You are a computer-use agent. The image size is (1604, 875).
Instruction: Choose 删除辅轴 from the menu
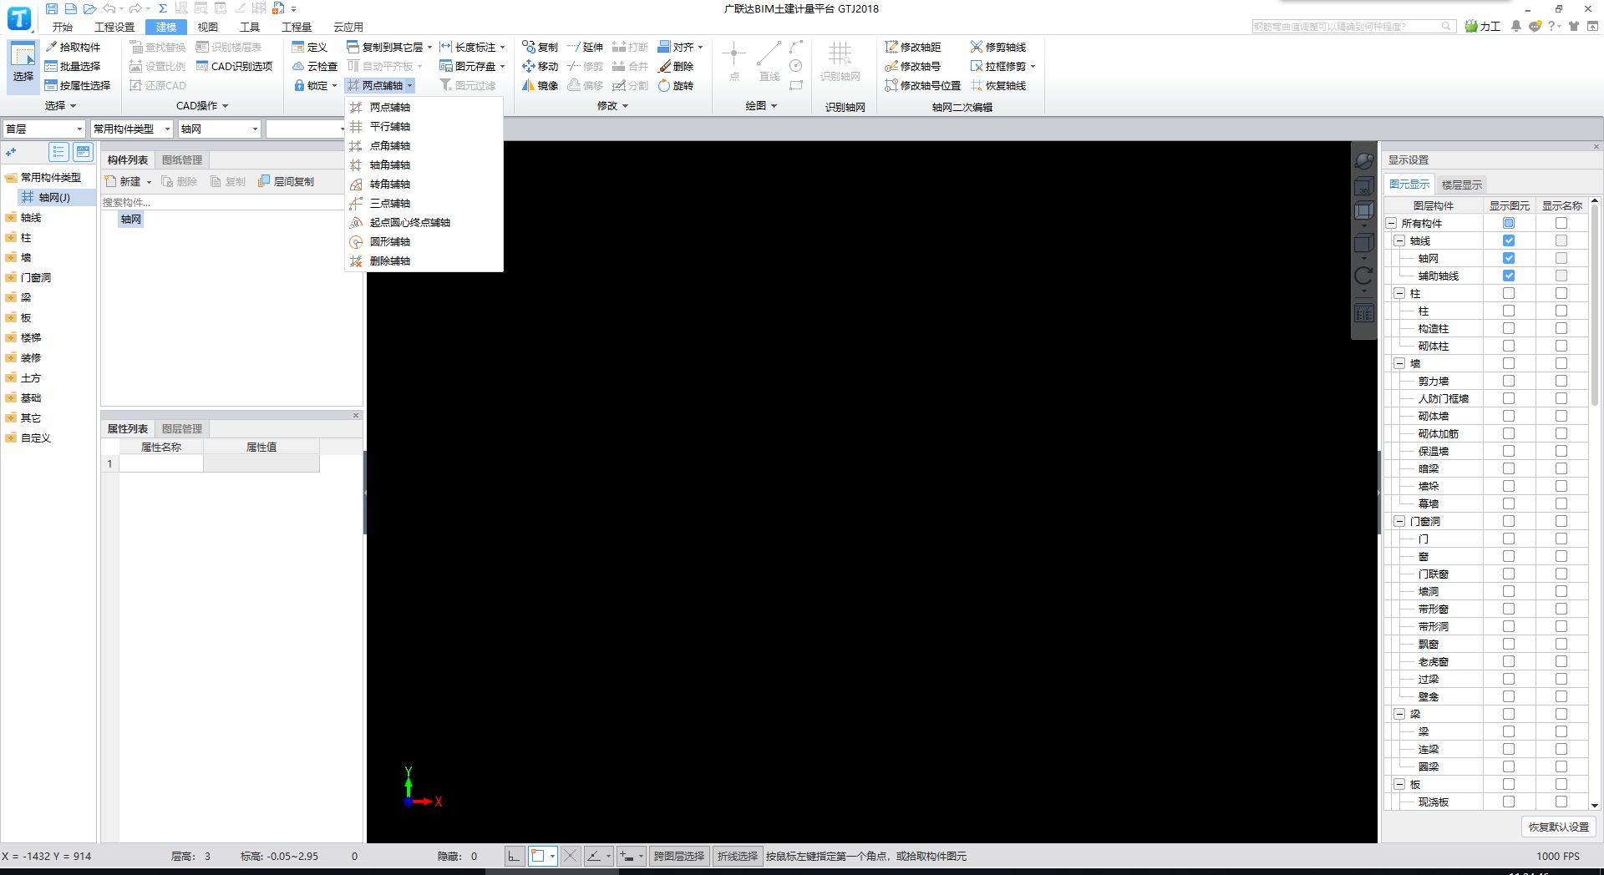click(390, 260)
